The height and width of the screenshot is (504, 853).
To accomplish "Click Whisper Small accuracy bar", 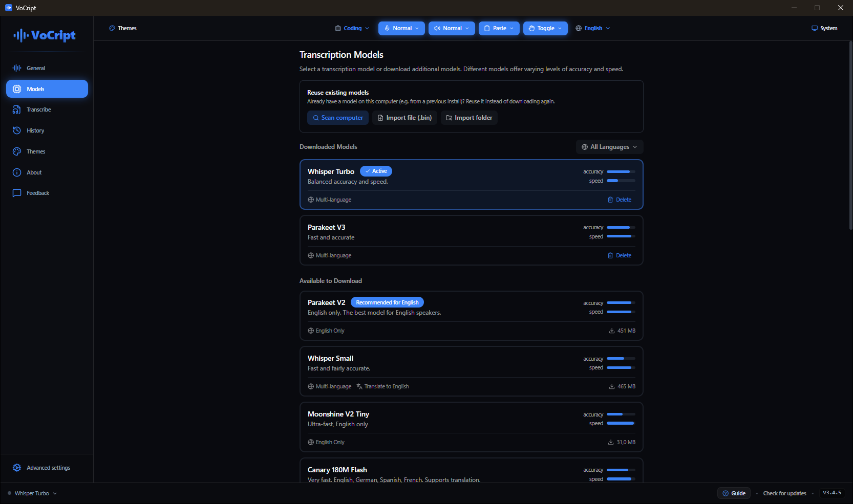I will pyautogui.click(x=621, y=359).
